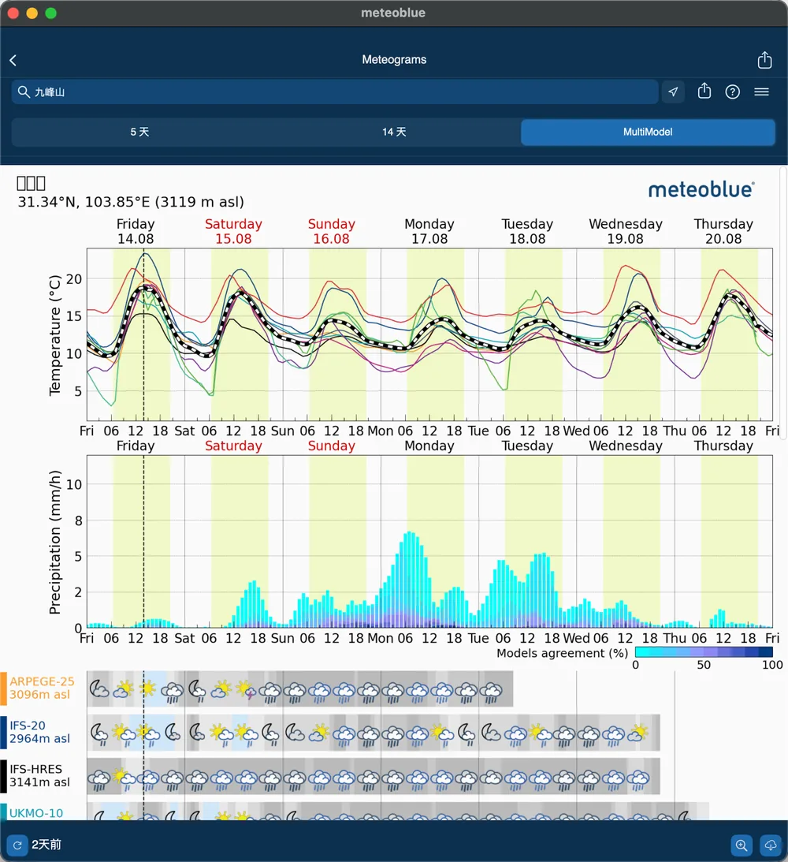Click Tuesday 18.08 date header

click(527, 231)
